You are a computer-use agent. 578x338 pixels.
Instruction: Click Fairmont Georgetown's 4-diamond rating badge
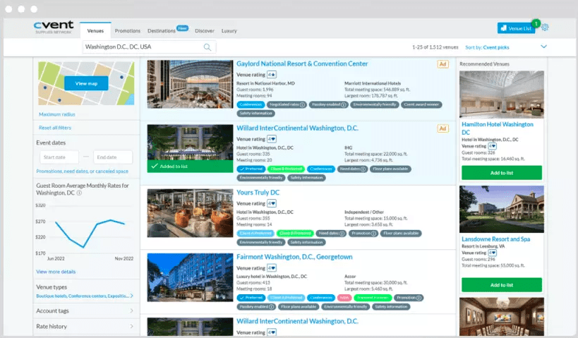[272, 268]
